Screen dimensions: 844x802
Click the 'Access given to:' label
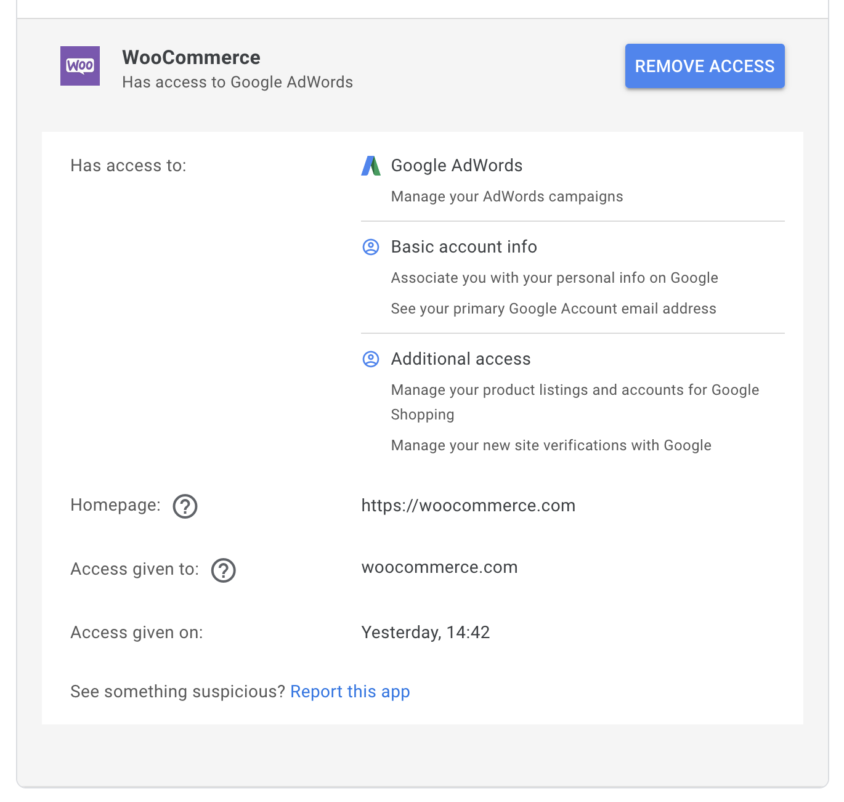[135, 569]
